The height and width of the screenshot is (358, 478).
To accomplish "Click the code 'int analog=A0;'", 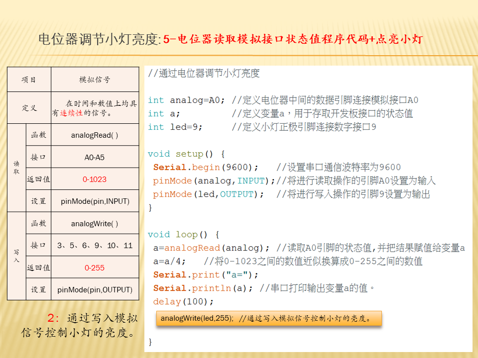I will [186, 100].
